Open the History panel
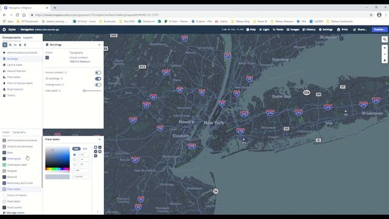 (x=309, y=30)
